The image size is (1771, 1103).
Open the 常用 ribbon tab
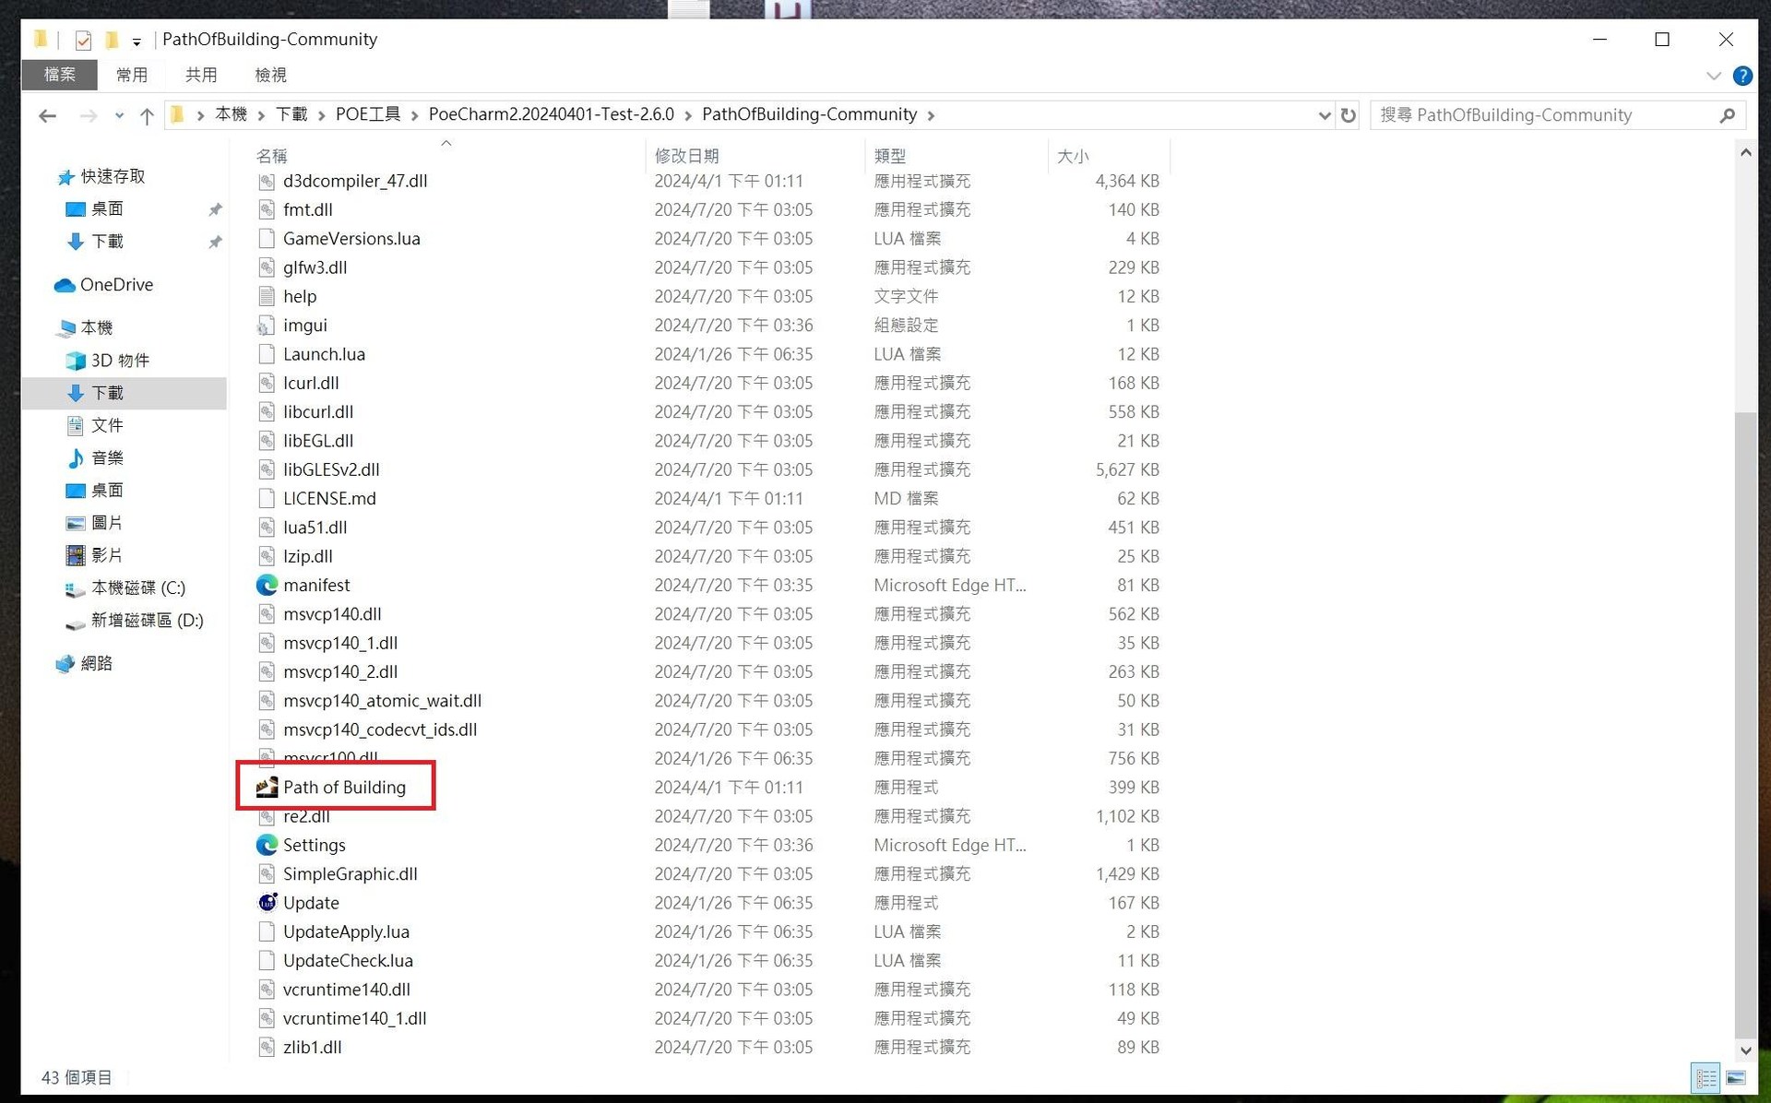tap(132, 75)
